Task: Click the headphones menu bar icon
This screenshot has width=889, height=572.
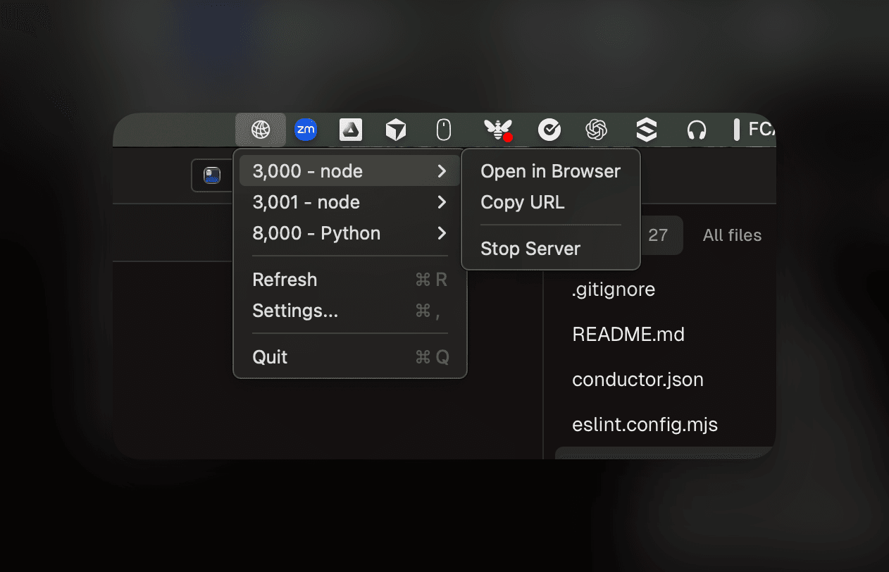Action: [x=697, y=130]
